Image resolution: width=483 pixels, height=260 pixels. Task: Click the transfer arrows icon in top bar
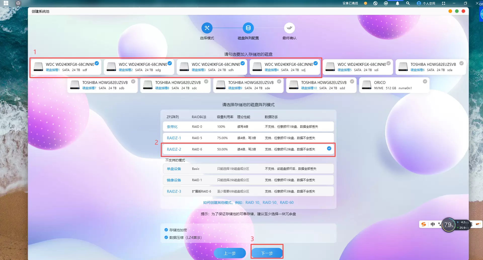(x=375, y=3)
